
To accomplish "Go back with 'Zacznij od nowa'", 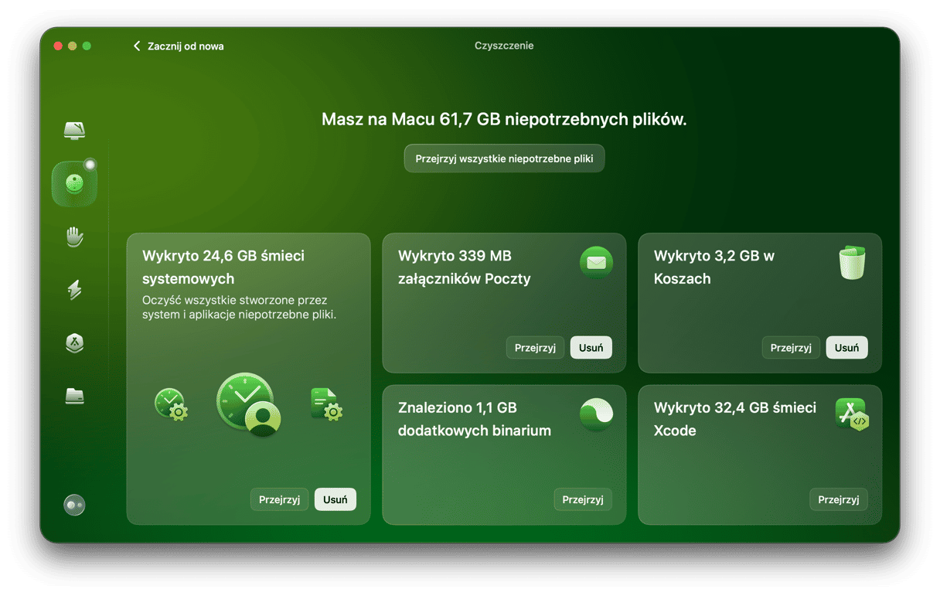I will point(179,46).
